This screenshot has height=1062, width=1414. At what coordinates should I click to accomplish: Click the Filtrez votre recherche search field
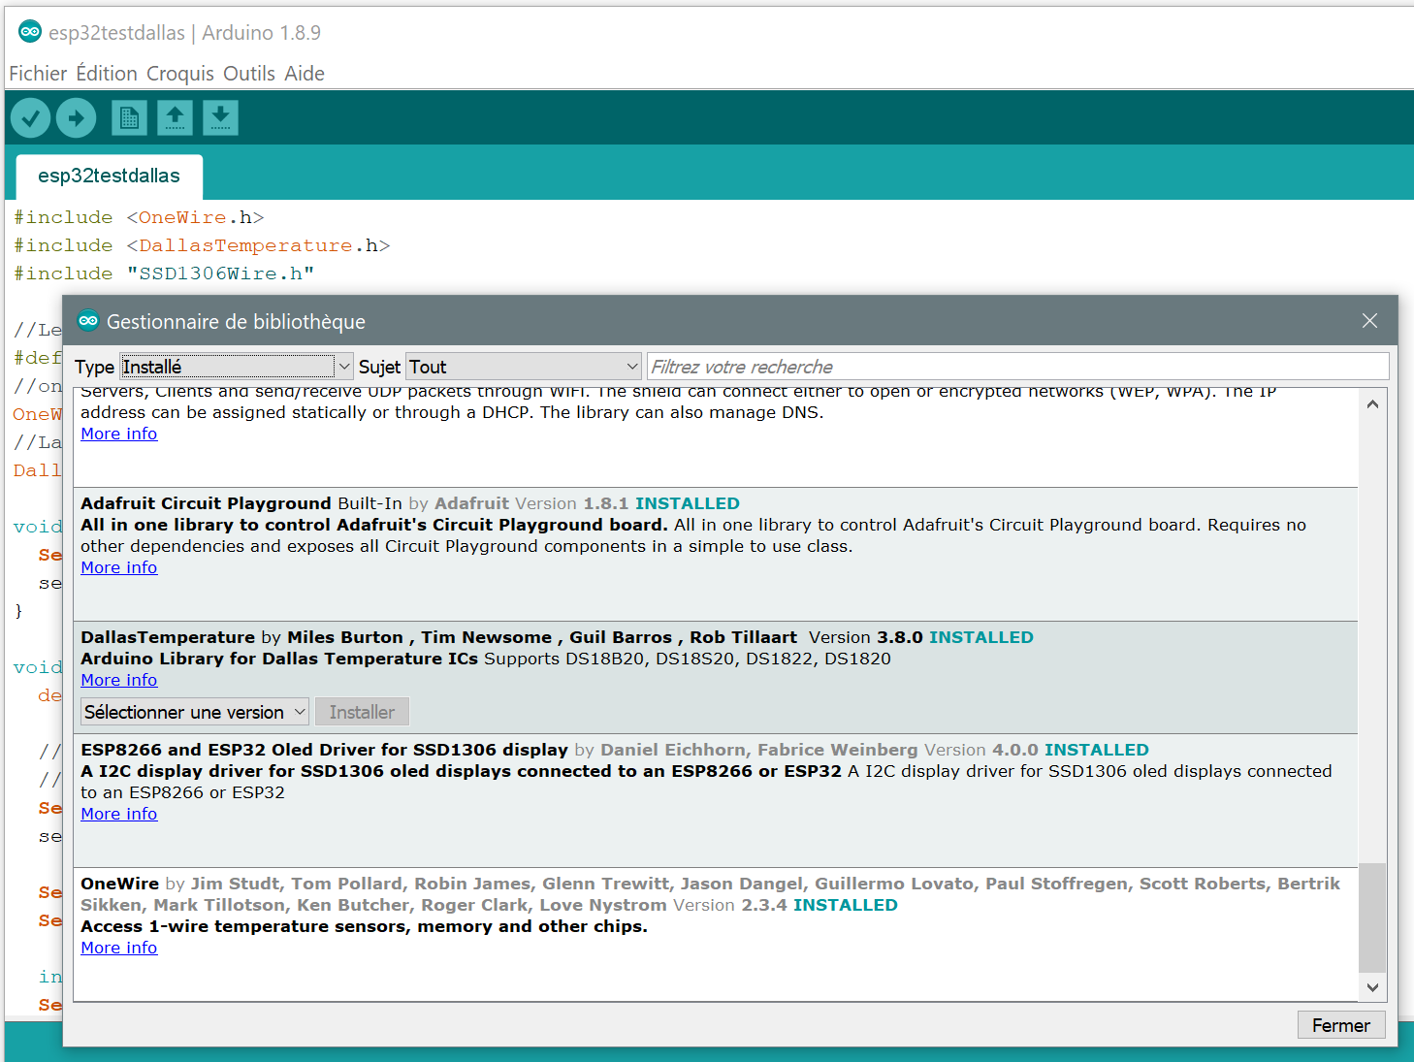click(x=1017, y=367)
